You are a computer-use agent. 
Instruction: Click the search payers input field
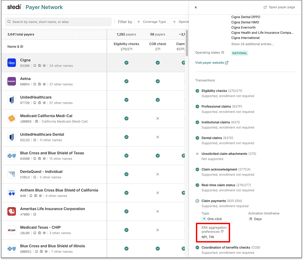58,22
